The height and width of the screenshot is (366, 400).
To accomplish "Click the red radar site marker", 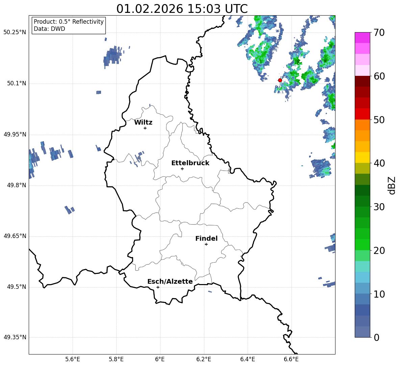I will (x=280, y=80).
